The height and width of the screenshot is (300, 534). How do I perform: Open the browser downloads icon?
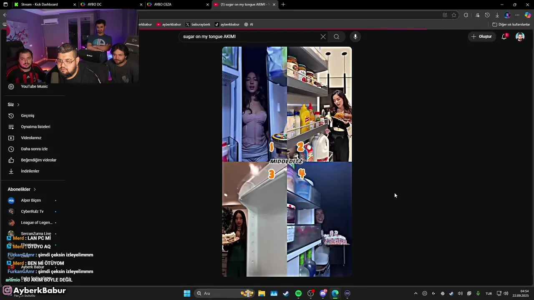tap(497, 15)
